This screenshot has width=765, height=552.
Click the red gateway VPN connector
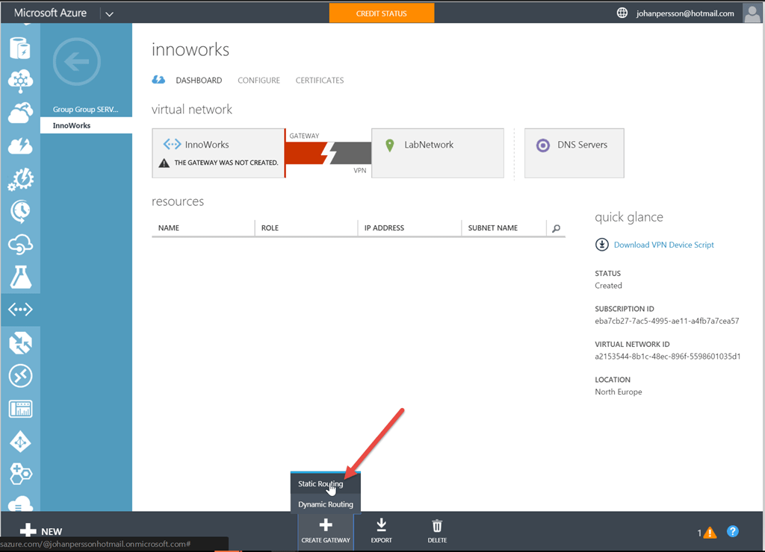[329, 153]
